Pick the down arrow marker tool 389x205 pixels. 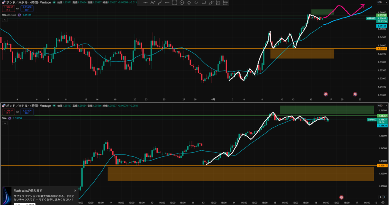point(196,3)
